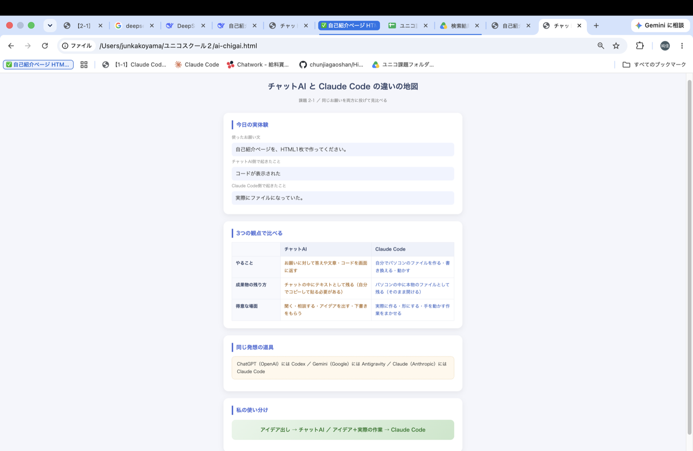Click the cell 聞く・相談する・アイデアを出す

point(326,310)
